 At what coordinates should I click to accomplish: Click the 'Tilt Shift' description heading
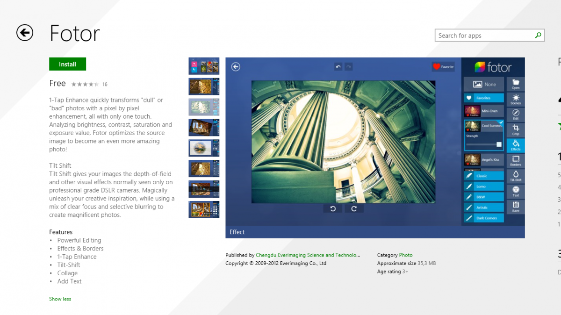pyautogui.click(x=60, y=165)
